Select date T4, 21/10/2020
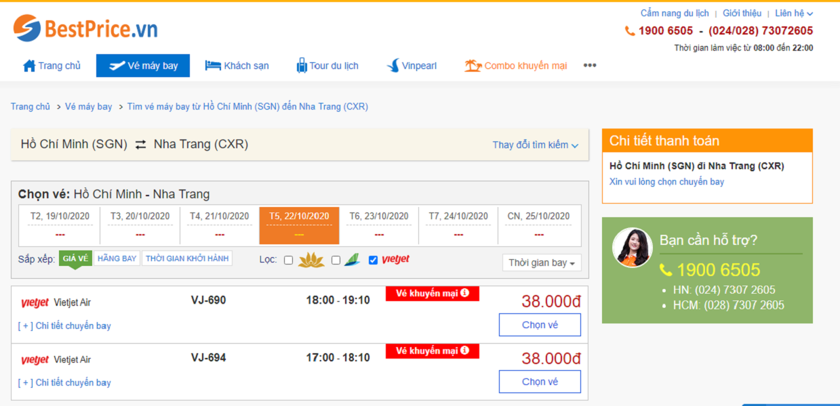Screen dimensions: 840x406 [220, 225]
